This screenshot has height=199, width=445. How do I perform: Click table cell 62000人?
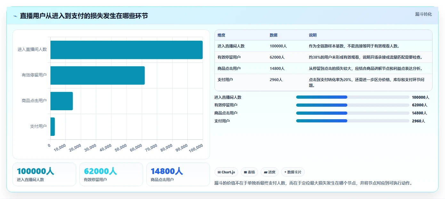click(277, 57)
